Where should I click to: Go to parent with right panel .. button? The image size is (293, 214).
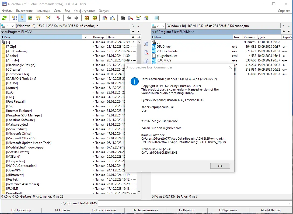coord(289,26)
